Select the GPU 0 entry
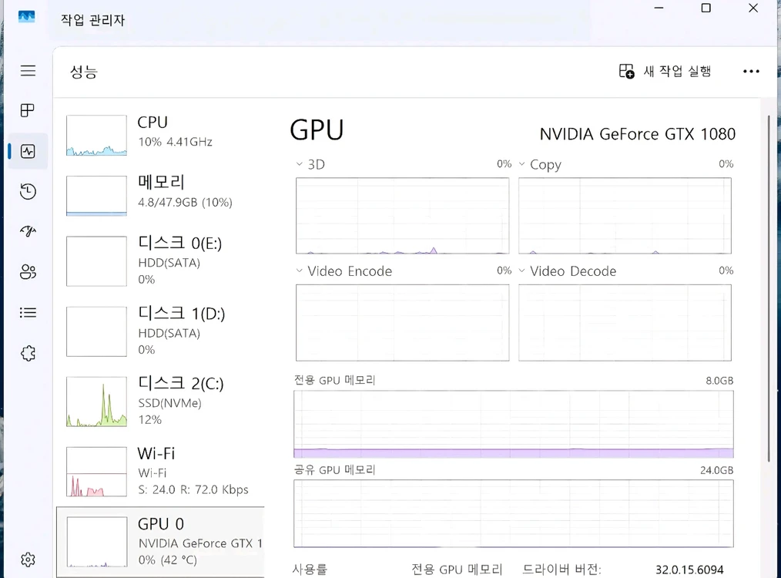 click(x=160, y=542)
